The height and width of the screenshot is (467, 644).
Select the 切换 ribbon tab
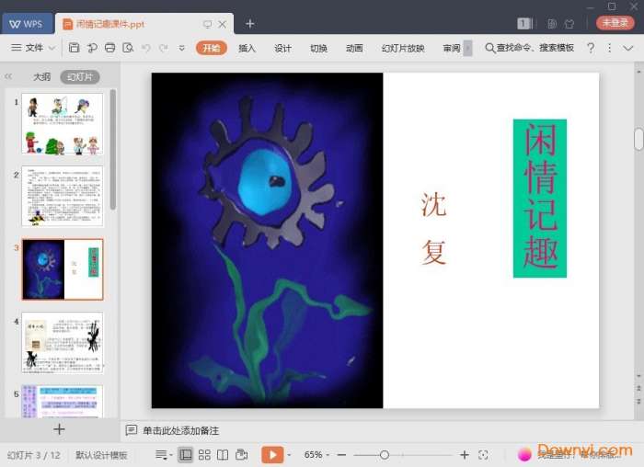(318, 48)
